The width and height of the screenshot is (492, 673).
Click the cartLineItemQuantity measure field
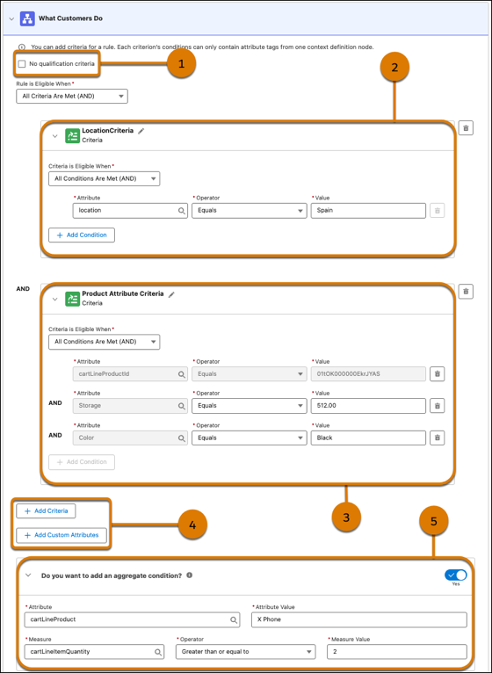[94, 652]
